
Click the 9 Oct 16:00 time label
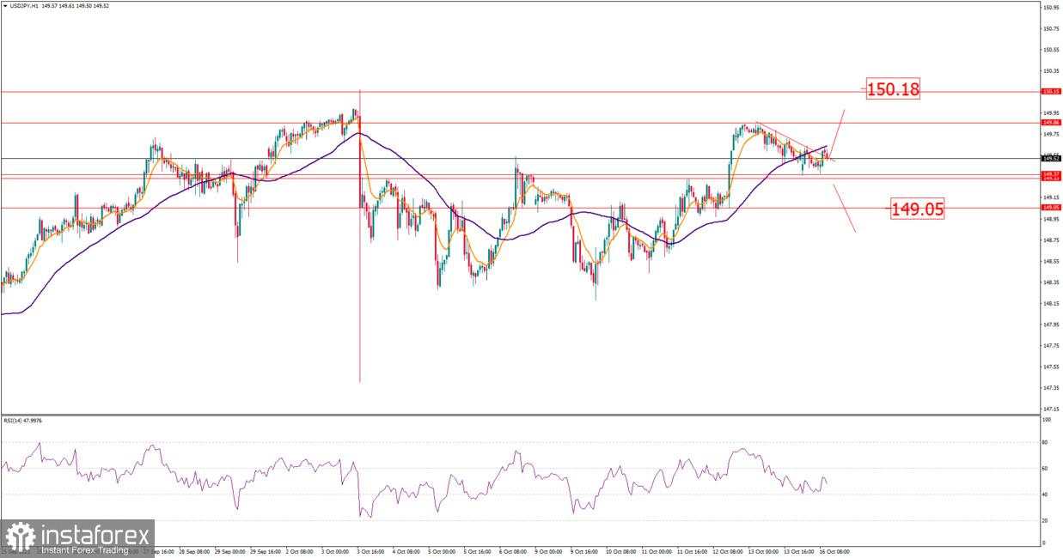pos(585,552)
